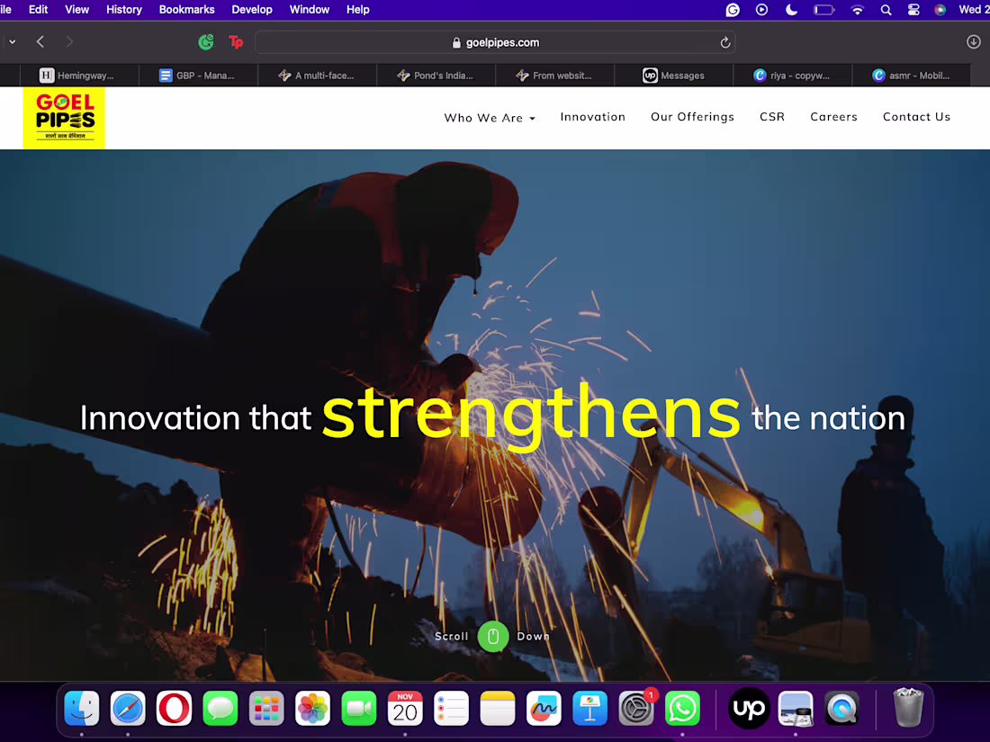Click the Tp extension icon near address bar
This screenshot has width=990, height=742.
point(236,41)
